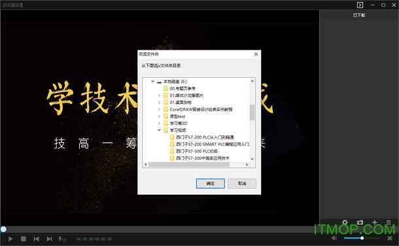Cancel the folder dialog with 取消

[x=242, y=183]
